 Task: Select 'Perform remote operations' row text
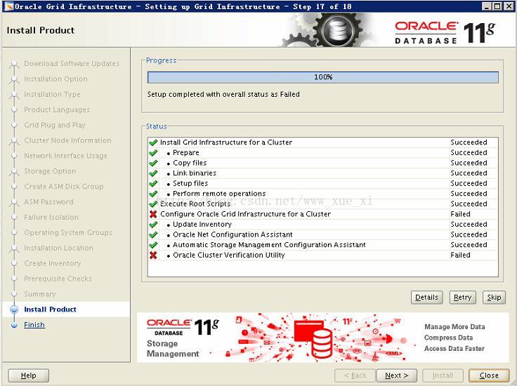click(x=219, y=194)
